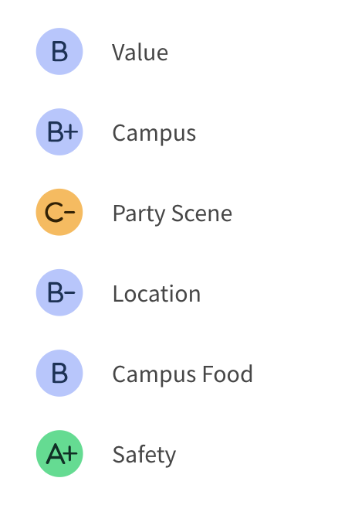Open the A+ grade badge for Safety

tap(59, 453)
